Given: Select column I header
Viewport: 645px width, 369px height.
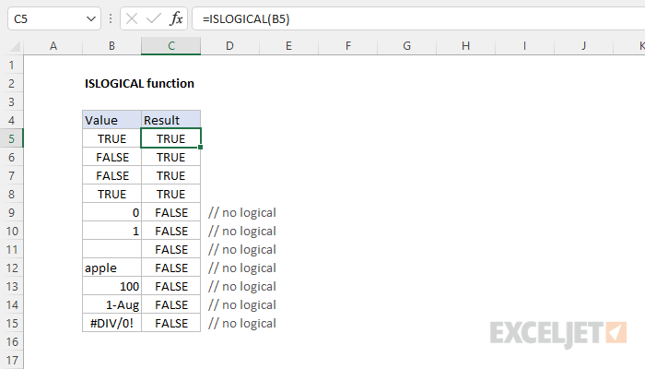Looking at the screenshot, I should point(524,46).
